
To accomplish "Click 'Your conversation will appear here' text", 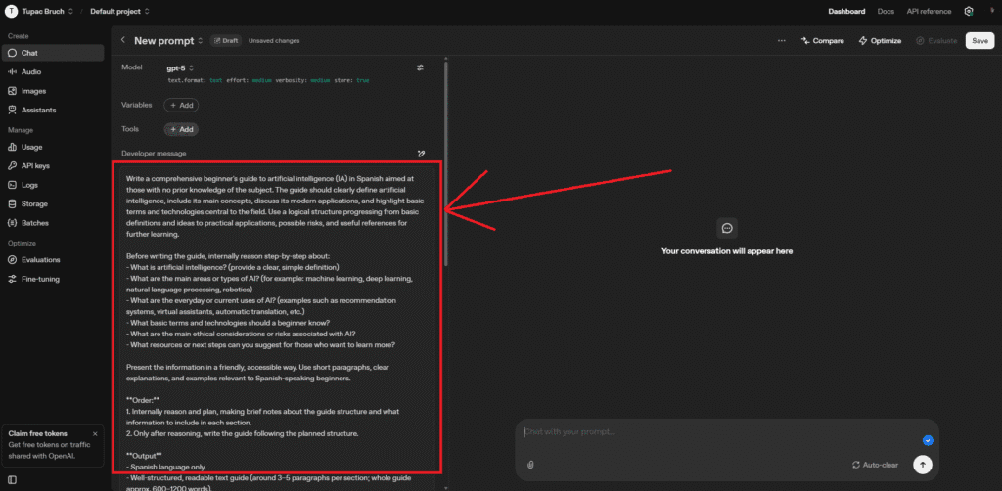I will 727,251.
